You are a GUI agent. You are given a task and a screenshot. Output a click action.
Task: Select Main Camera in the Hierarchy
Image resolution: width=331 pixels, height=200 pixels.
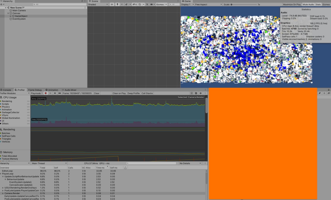(19, 11)
